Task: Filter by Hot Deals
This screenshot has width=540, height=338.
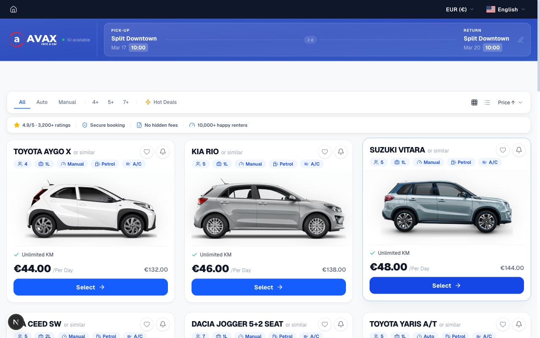Action: (x=161, y=102)
